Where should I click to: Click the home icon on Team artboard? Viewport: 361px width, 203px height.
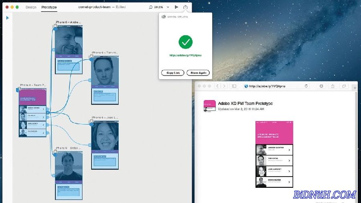19,89
